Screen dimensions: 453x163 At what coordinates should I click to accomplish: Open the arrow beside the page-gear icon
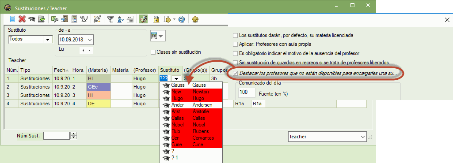pyautogui.click(x=174, y=19)
